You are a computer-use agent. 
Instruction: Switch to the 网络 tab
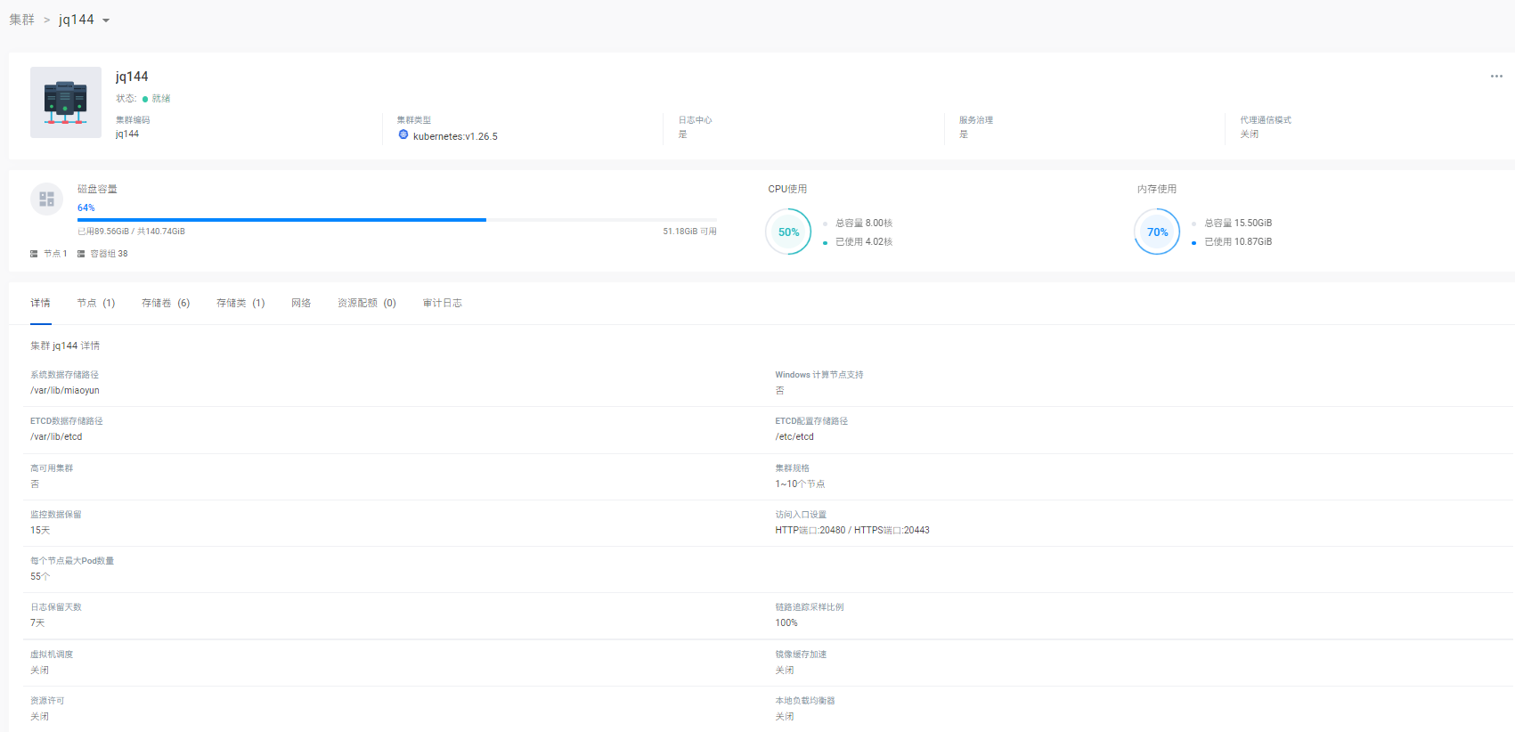(301, 303)
